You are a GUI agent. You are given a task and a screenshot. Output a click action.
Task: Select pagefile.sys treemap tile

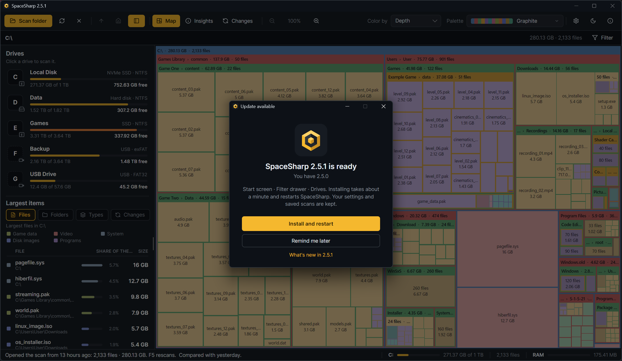point(507,249)
